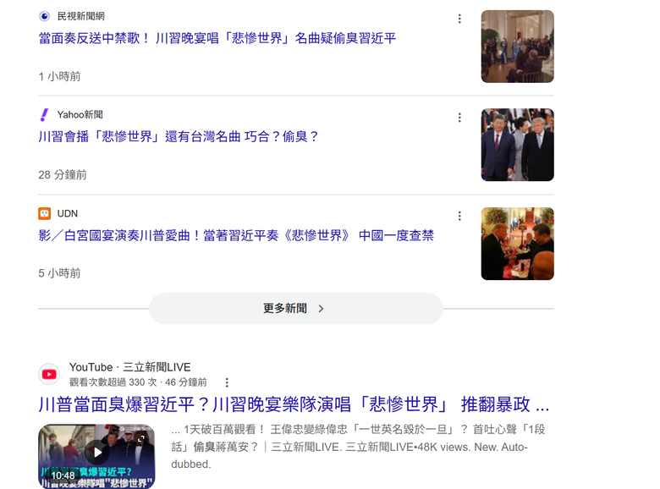Click the Yahoo新聞 purple exclamation favicon
660x489 pixels.
tap(44, 114)
